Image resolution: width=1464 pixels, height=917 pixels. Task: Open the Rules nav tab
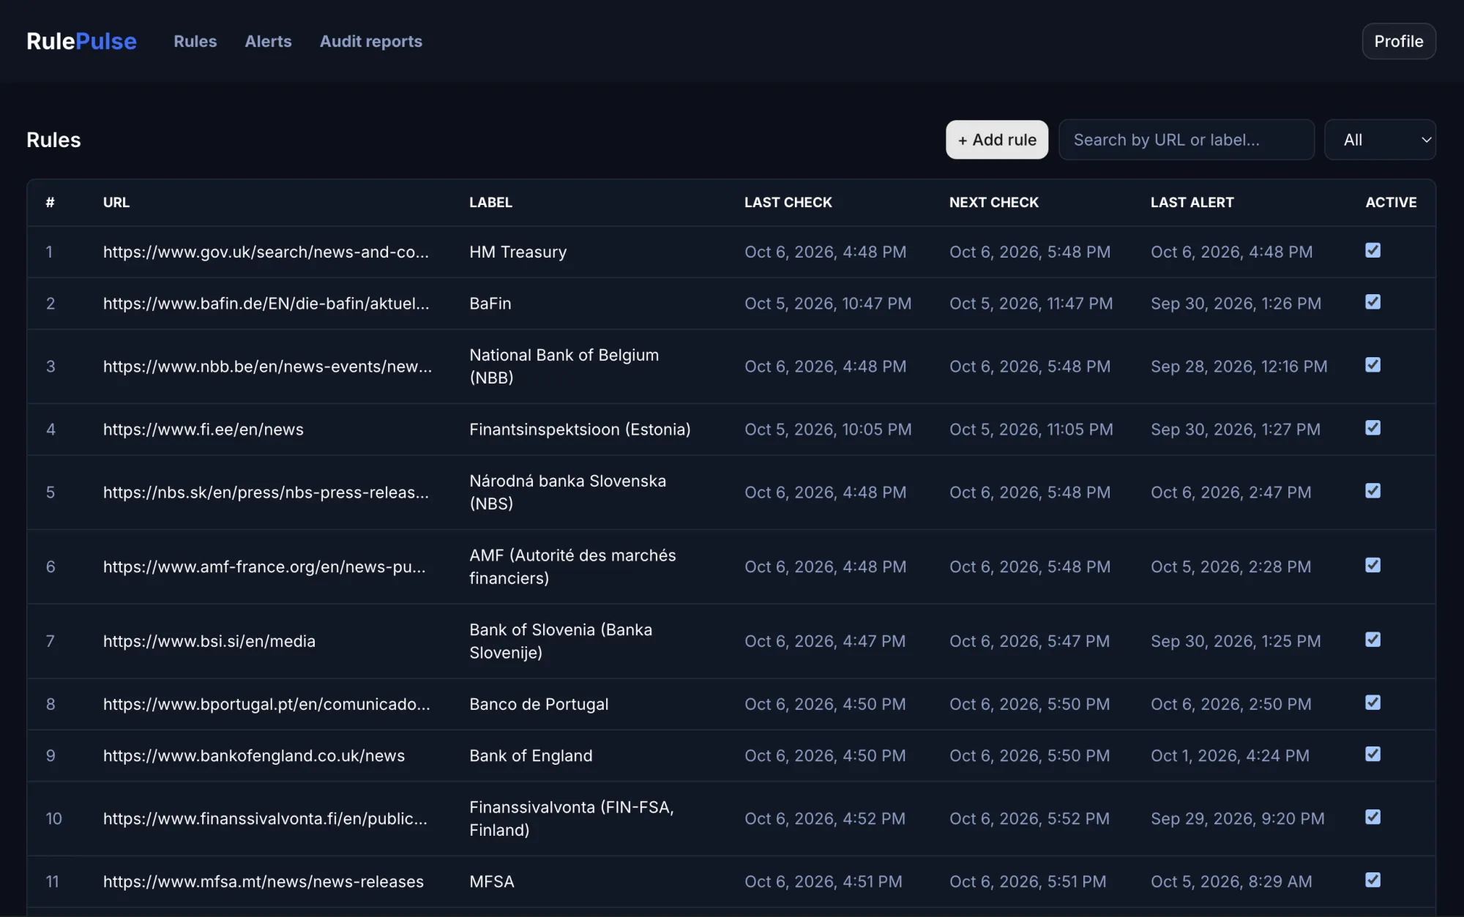coord(195,41)
